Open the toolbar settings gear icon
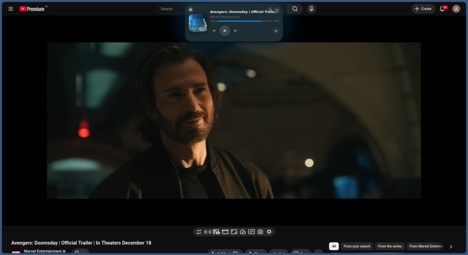468x255 pixels. [269, 232]
